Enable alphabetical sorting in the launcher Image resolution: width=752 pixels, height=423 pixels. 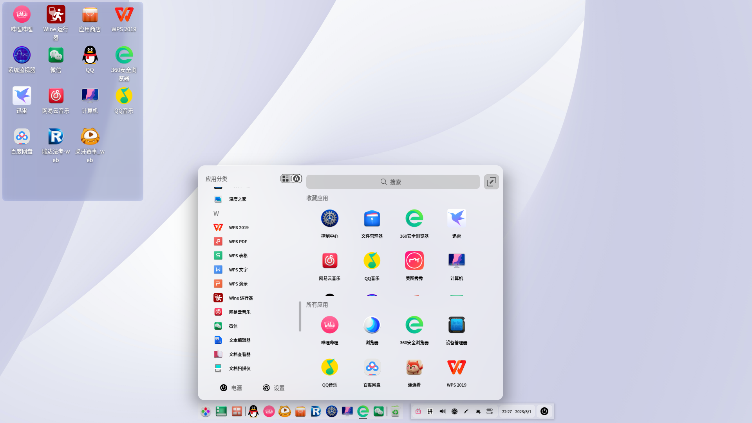296,179
